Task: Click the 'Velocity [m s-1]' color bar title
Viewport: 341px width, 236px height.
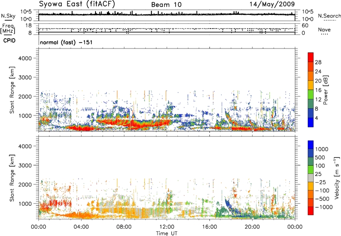Action: pyautogui.click(x=337, y=178)
